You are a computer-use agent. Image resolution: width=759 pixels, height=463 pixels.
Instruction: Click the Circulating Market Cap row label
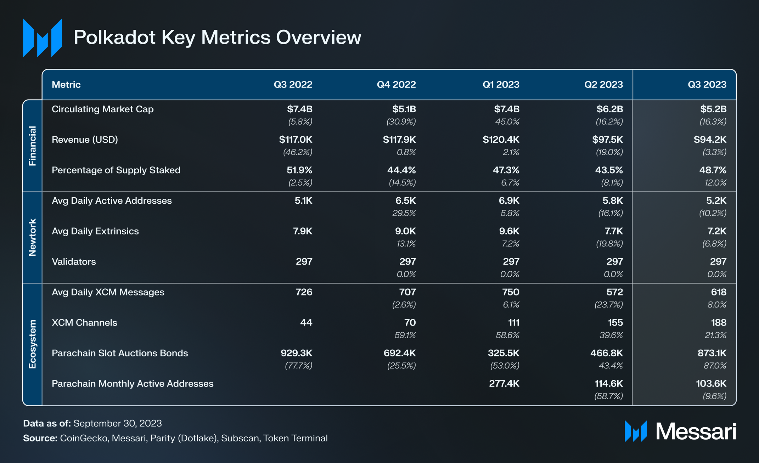[x=102, y=109]
